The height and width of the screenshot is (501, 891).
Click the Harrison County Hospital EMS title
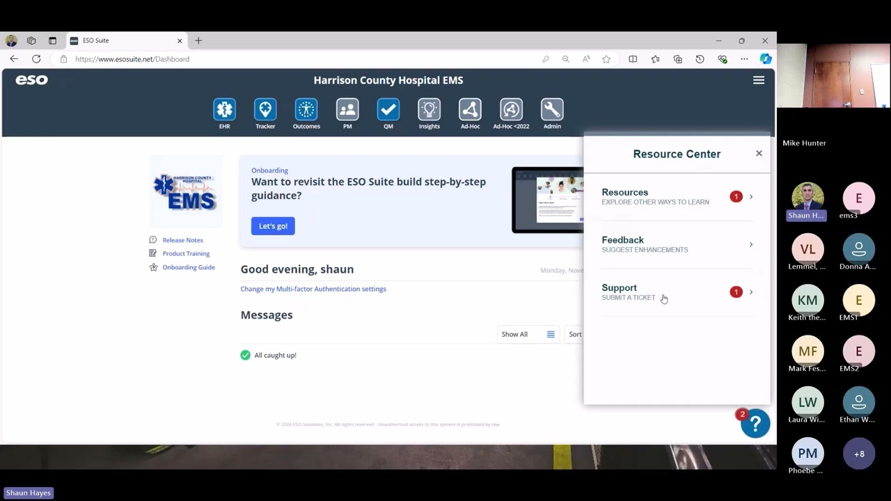[388, 80]
